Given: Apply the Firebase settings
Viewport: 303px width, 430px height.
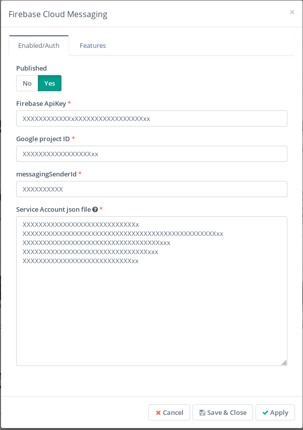Looking at the screenshot, I should tap(275, 412).
